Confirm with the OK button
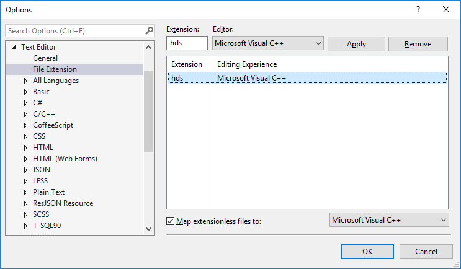The image size is (461, 269). (x=367, y=251)
